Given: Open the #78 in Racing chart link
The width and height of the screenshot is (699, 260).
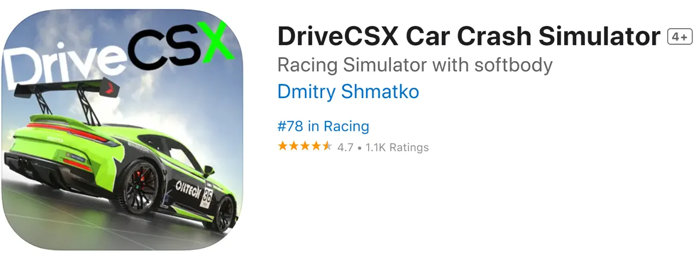Looking at the screenshot, I should [323, 126].
